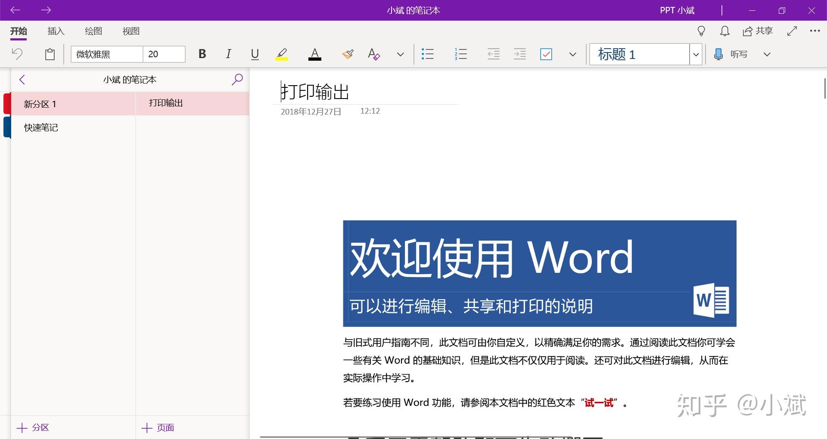Toggle italic formatting
827x439 pixels.
point(228,54)
